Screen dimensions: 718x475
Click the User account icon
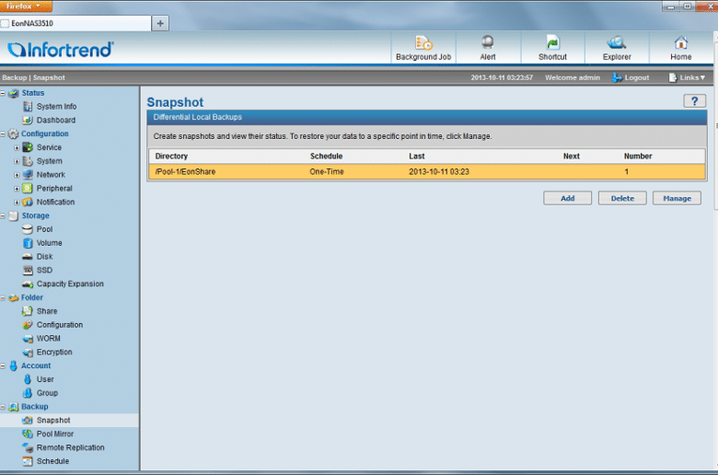(28, 379)
